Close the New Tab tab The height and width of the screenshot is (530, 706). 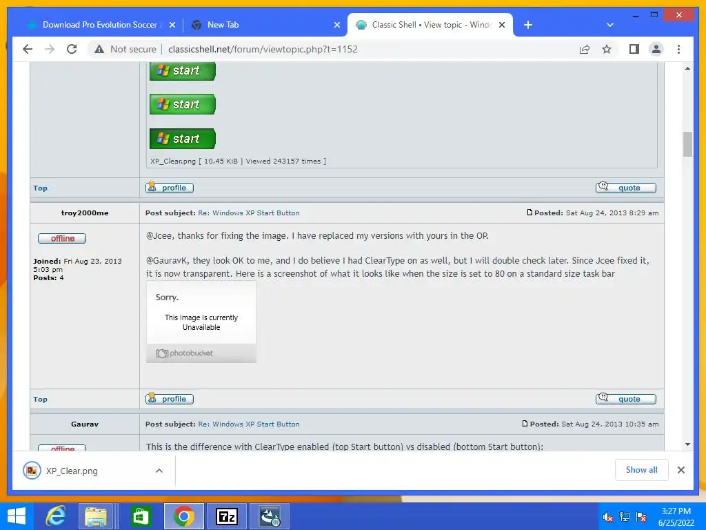tap(336, 25)
